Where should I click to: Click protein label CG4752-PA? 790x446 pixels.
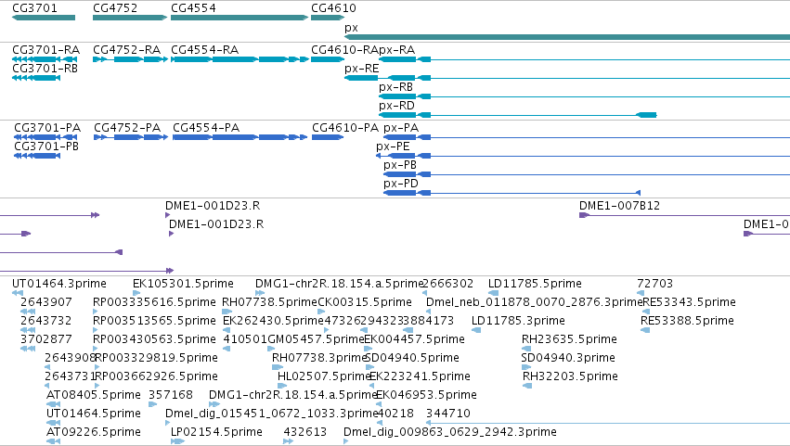pos(127,128)
